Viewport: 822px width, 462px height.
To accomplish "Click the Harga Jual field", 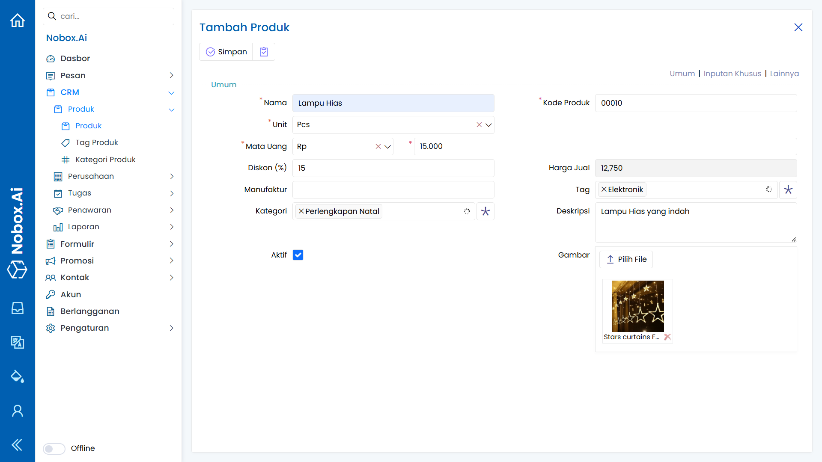I will point(696,168).
